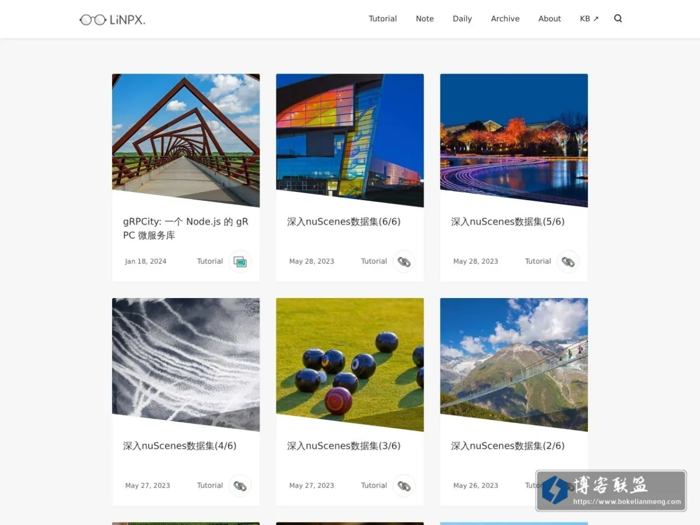Image resolution: width=700 pixels, height=525 pixels.
Task: Click link icon on nuScenes (5/6) card
Action: coord(568,261)
